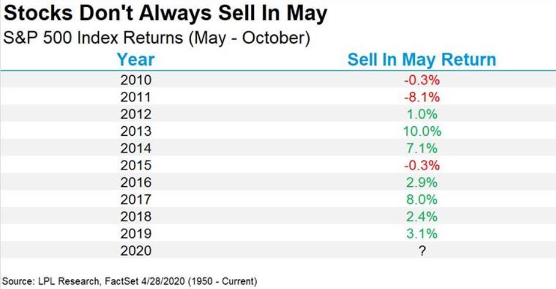The width and height of the screenshot is (556, 289).
Task: Click the Year column header
Action: 136,59
